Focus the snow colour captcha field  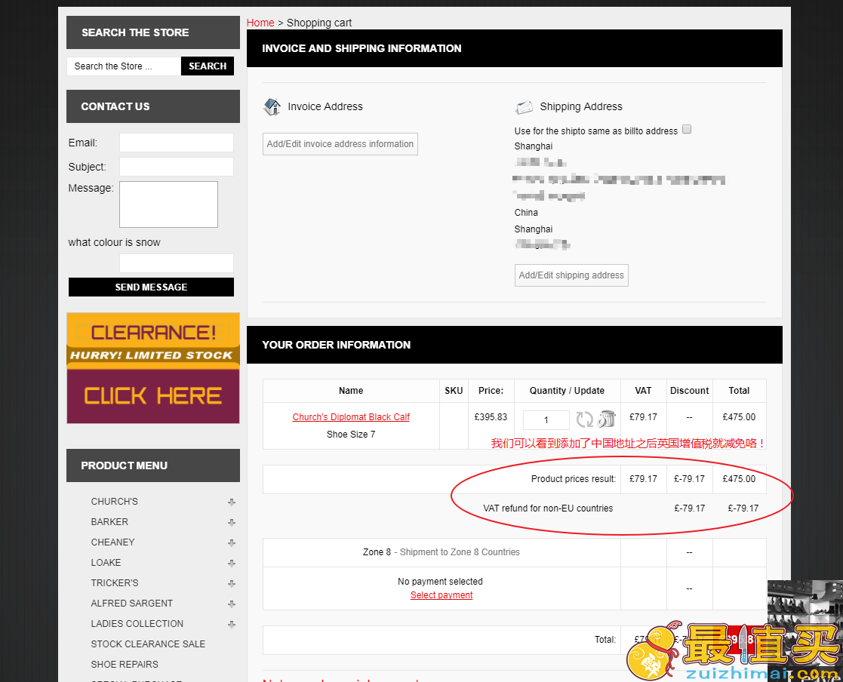pyautogui.click(x=177, y=263)
